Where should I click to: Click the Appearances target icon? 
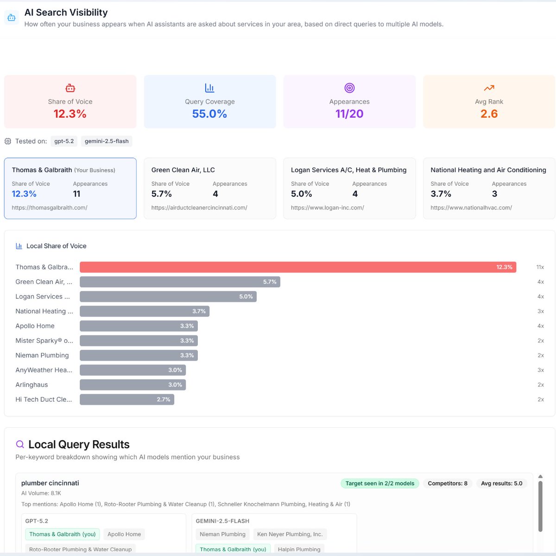[349, 88]
